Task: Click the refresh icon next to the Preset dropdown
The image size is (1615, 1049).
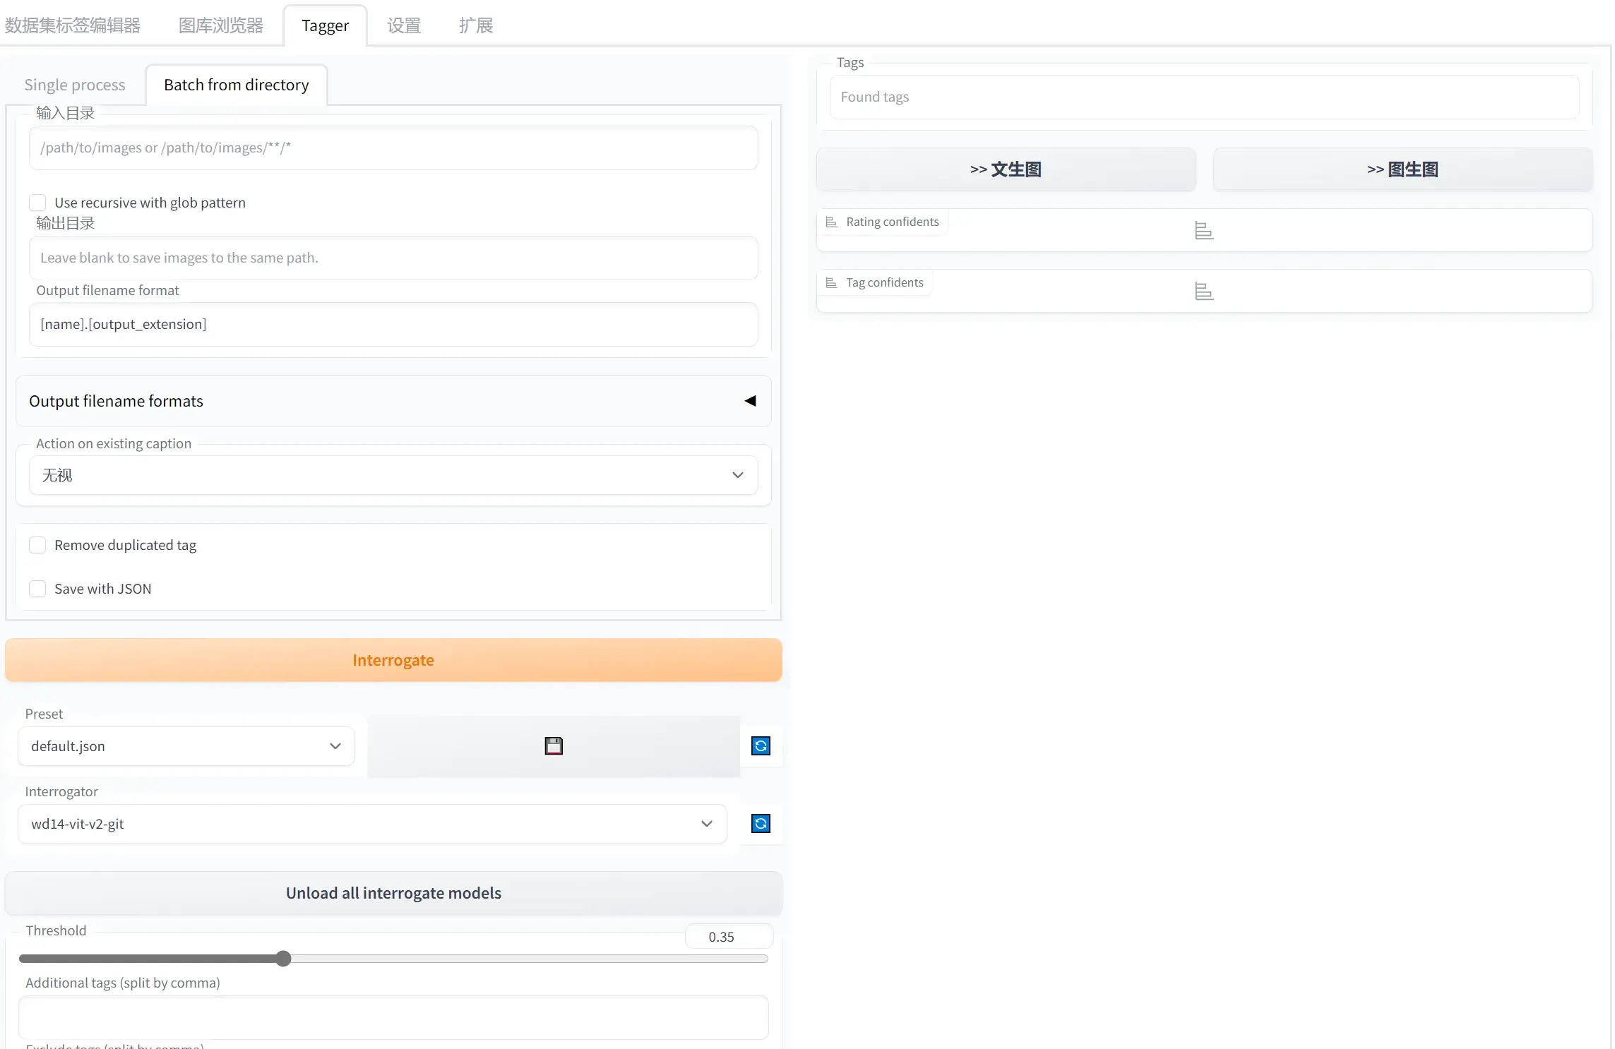Action: 761,746
